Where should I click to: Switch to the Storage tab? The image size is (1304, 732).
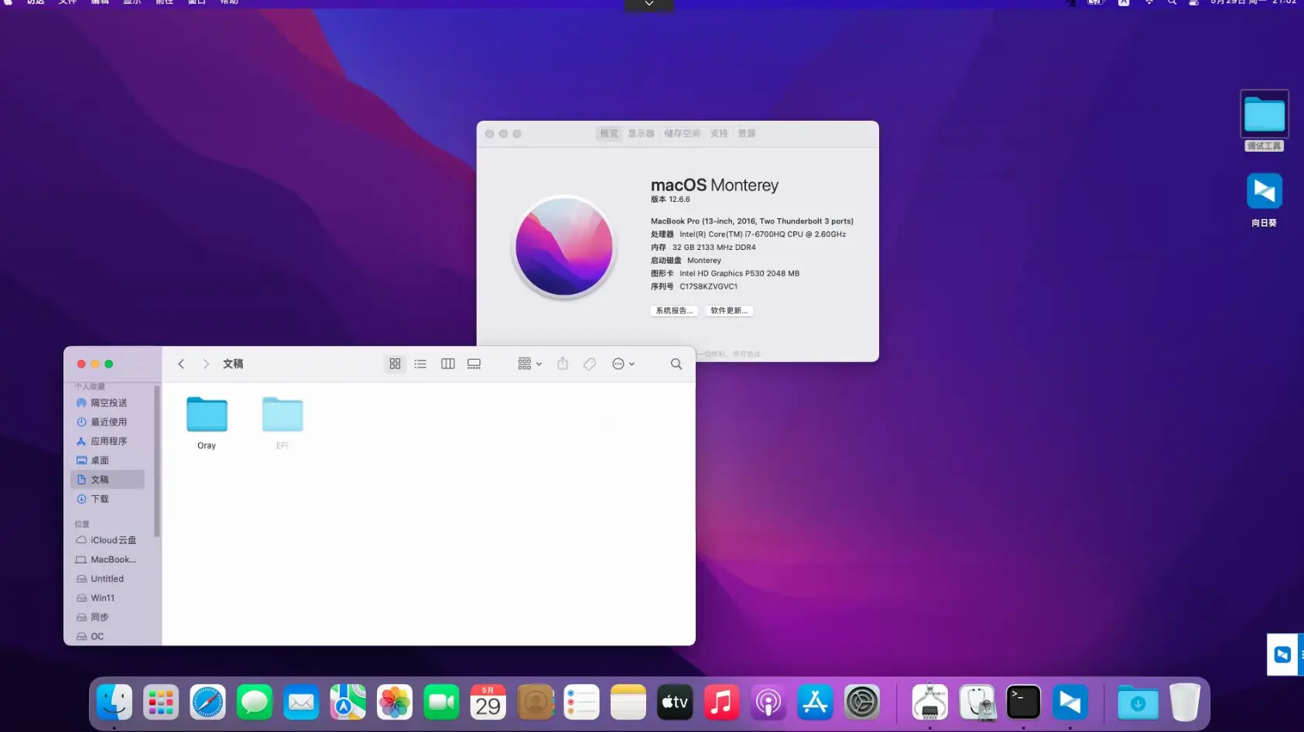pos(682,134)
